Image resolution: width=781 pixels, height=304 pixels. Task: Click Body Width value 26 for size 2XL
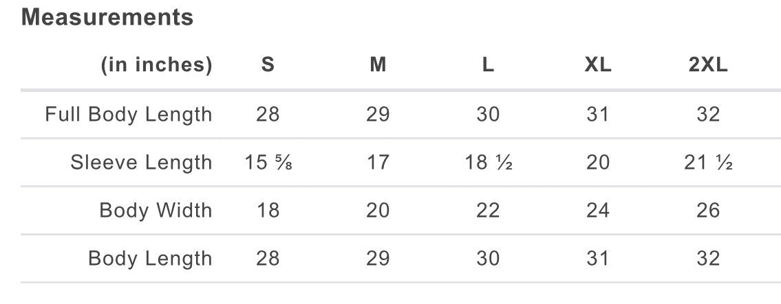pyautogui.click(x=708, y=210)
